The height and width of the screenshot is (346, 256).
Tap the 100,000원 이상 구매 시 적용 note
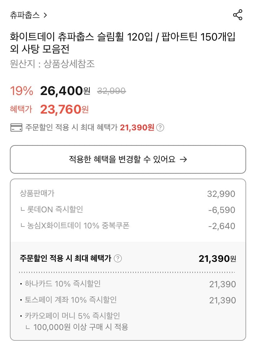click(80, 327)
